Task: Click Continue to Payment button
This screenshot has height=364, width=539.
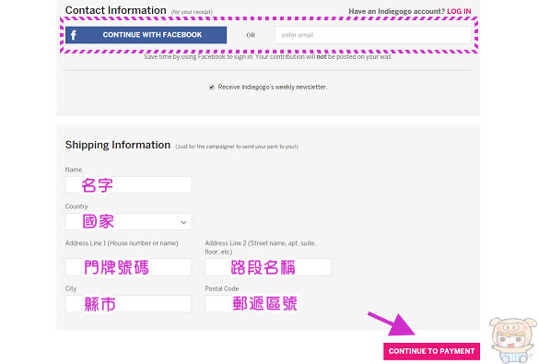Action: click(431, 351)
